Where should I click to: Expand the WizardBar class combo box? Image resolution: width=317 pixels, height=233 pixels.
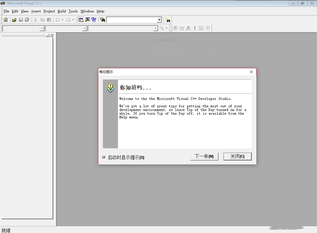tap(42, 28)
